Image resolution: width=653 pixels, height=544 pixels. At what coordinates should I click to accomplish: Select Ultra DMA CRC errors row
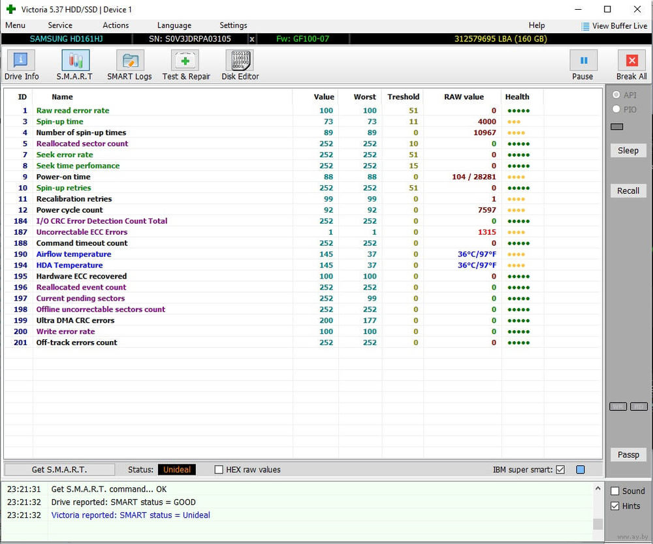[x=303, y=320]
